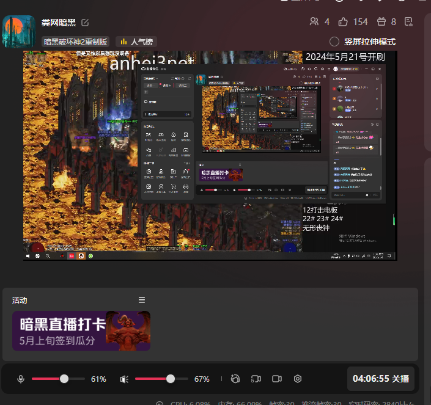Enable the 竖屏拉伸模式 radio option

(334, 42)
